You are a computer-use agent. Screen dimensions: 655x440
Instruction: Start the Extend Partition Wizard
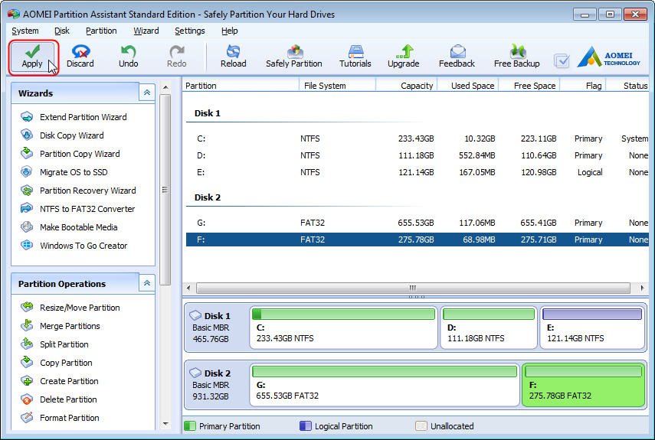(83, 117)
